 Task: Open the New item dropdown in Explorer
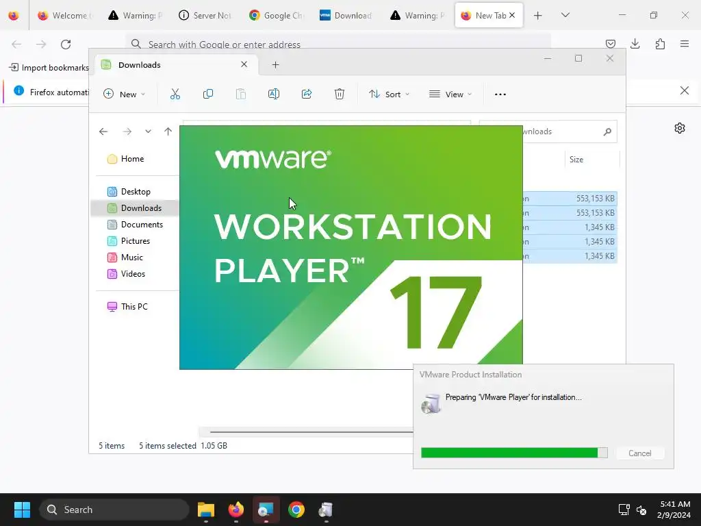[x=125, y=95]
